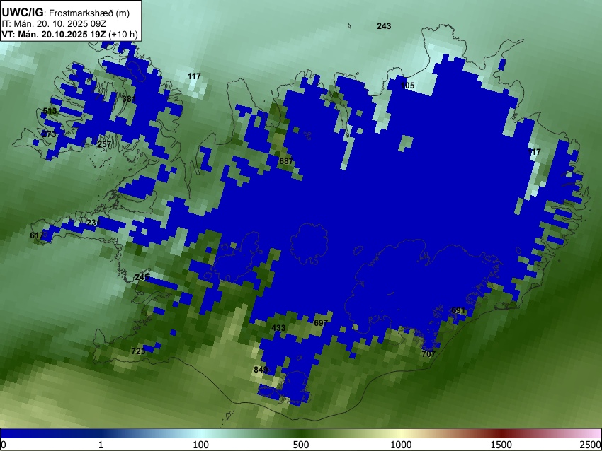The height and width of the screenshot is (451, 602).
Task: Click the 243 value off the north coast
Action: tap(384, 26)
